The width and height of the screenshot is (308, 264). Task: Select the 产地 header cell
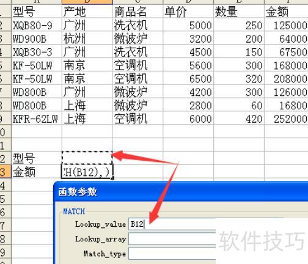[x=87, y=11]
